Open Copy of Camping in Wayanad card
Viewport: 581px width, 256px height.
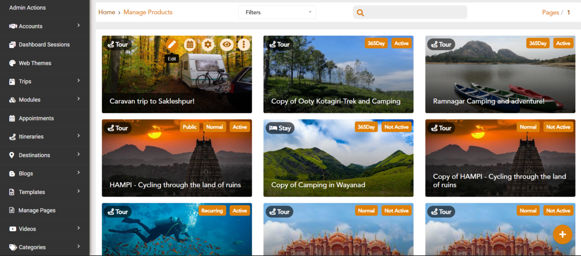click(x=318, y=185)
